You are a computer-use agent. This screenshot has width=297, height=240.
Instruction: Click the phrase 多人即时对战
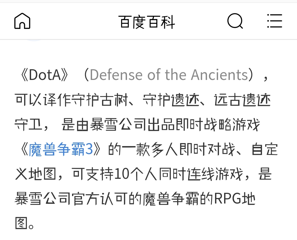click(x=193, y=149)
